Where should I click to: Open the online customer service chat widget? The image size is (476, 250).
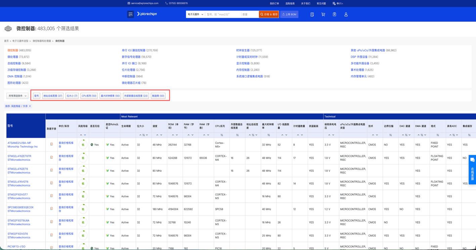[472, 169]
